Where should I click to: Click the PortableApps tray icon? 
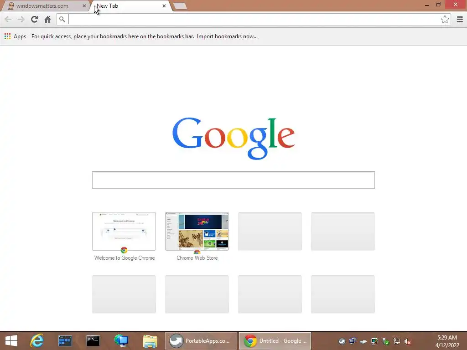342,341
